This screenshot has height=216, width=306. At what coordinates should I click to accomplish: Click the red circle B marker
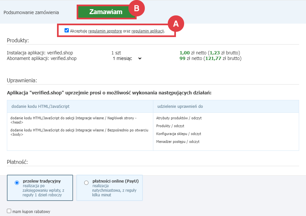[x=137, y=9]
